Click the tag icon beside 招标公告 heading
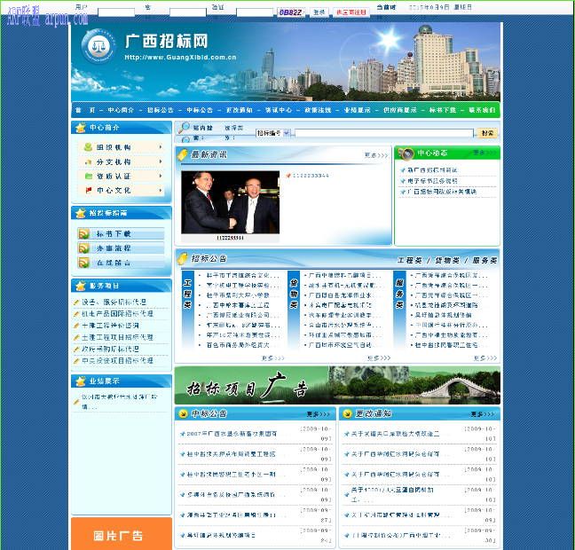Screen dimensions: 575x550 coord(182,258)
